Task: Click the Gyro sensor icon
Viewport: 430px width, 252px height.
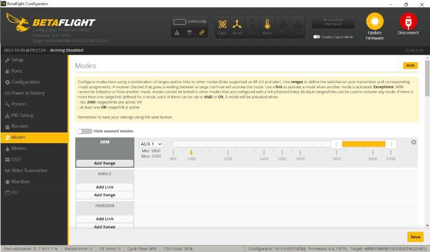Action: pyautogui.click(x=222, y=25)
